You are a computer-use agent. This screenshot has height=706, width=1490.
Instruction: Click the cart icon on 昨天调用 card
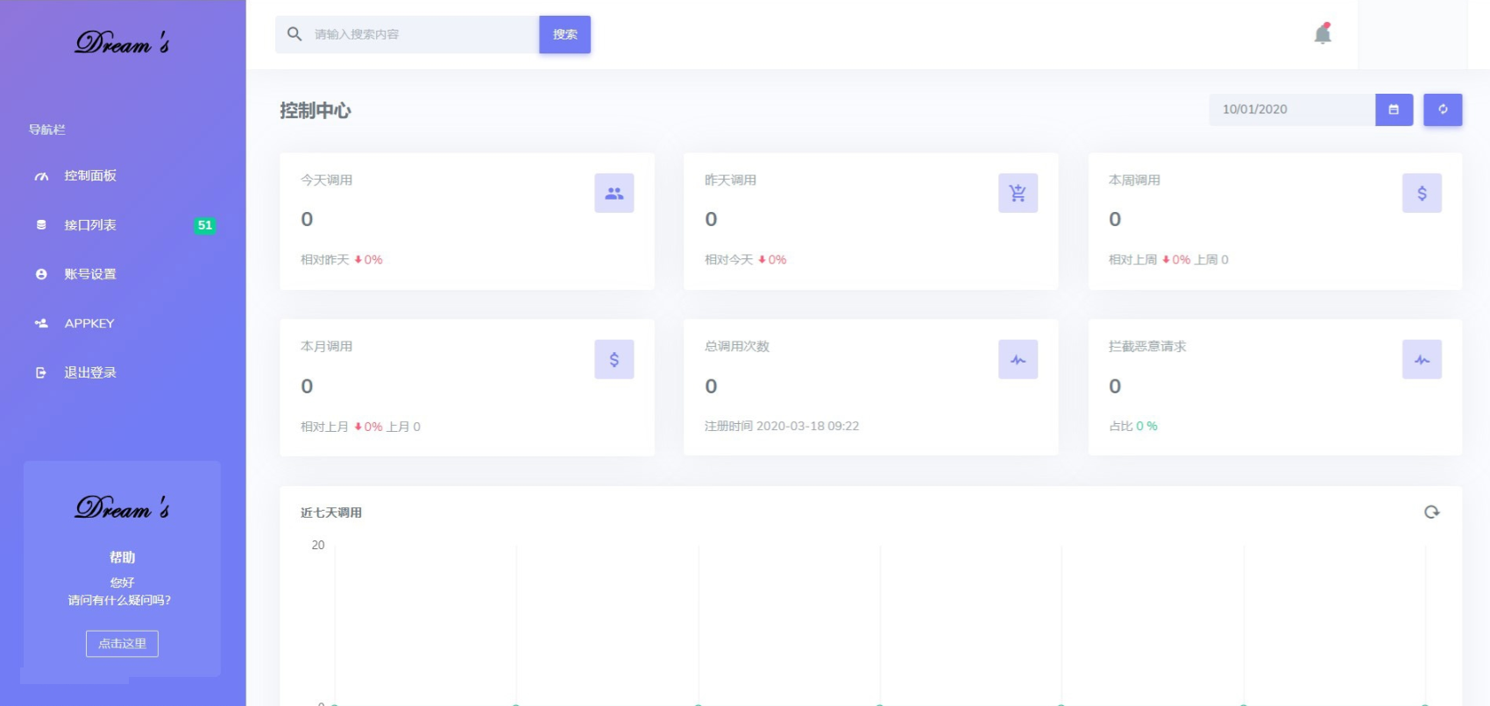coord(1018,193)
